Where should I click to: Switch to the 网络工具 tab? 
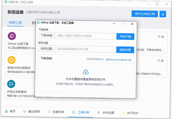point(15,23)
